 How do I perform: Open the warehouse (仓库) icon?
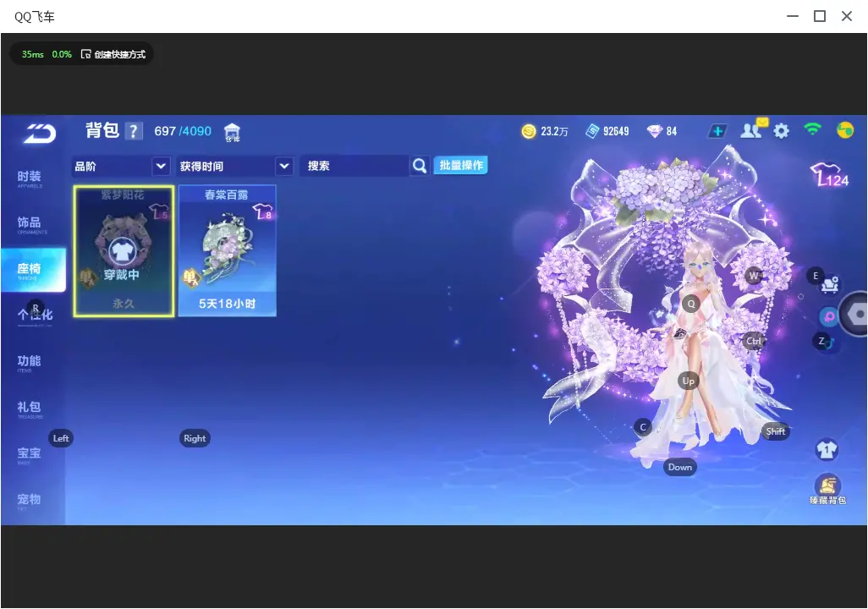[x=232, y=133]
